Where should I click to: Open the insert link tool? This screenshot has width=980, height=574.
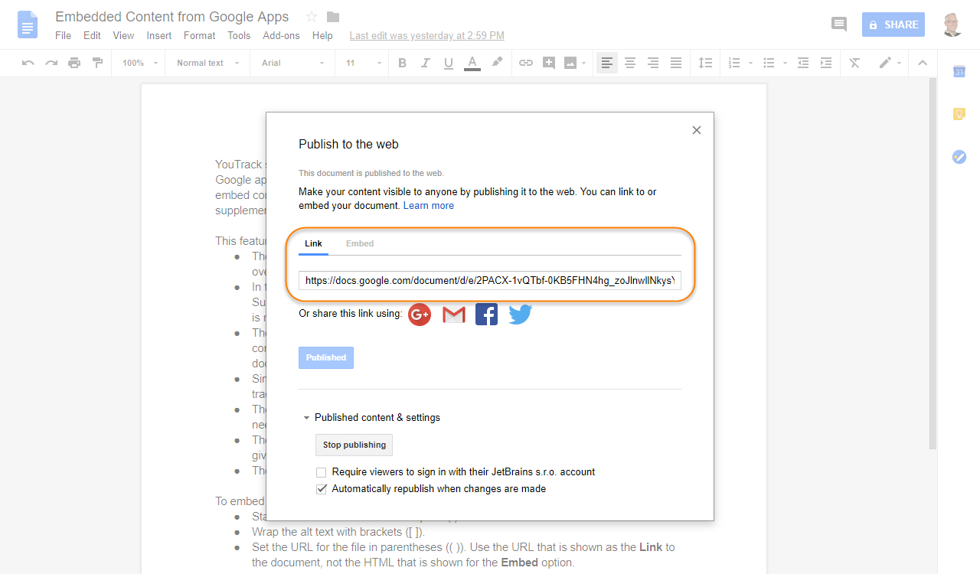click(525, 62)
